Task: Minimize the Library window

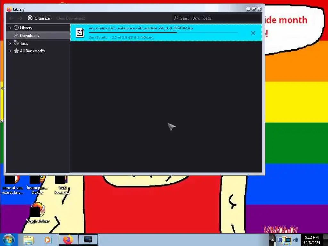Action: tap(248, 9)
